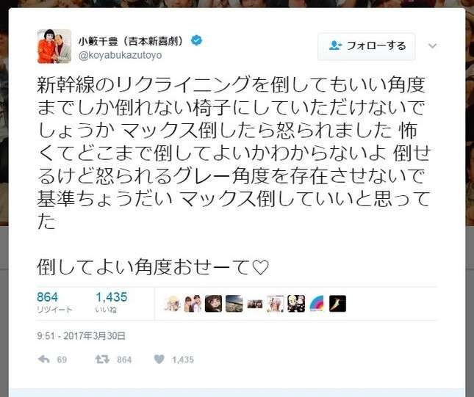Image resolution: width=474 pixels, height=397 pixels.
Task: Click the reply arrow icon
Action: click(44, 360)
